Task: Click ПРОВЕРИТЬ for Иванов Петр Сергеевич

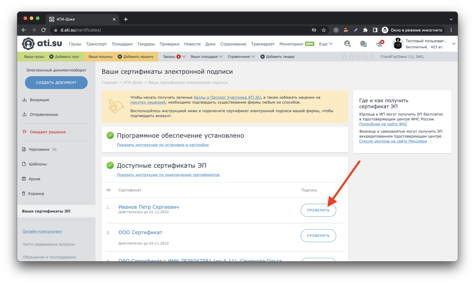Action: point(318,210)
